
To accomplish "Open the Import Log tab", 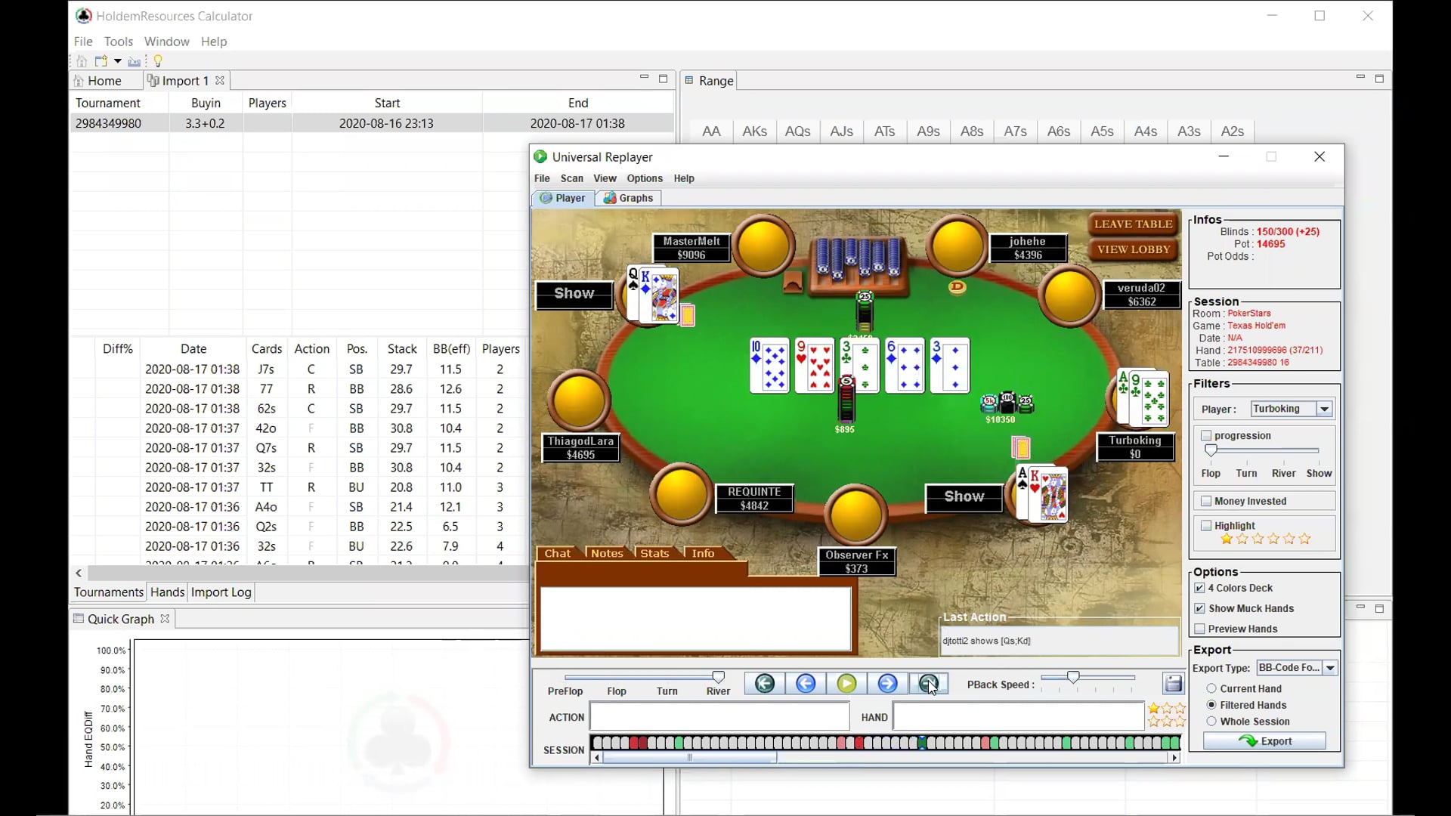I will click(x=221, y=592).
